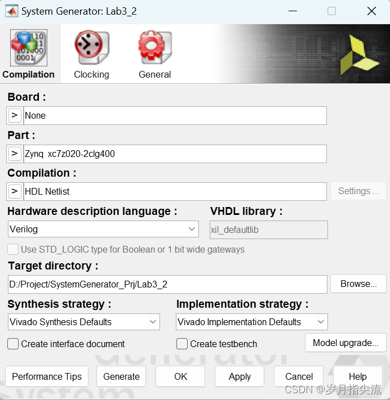
Task: Enable Create testbench checkbox
Action: point(182,344)
